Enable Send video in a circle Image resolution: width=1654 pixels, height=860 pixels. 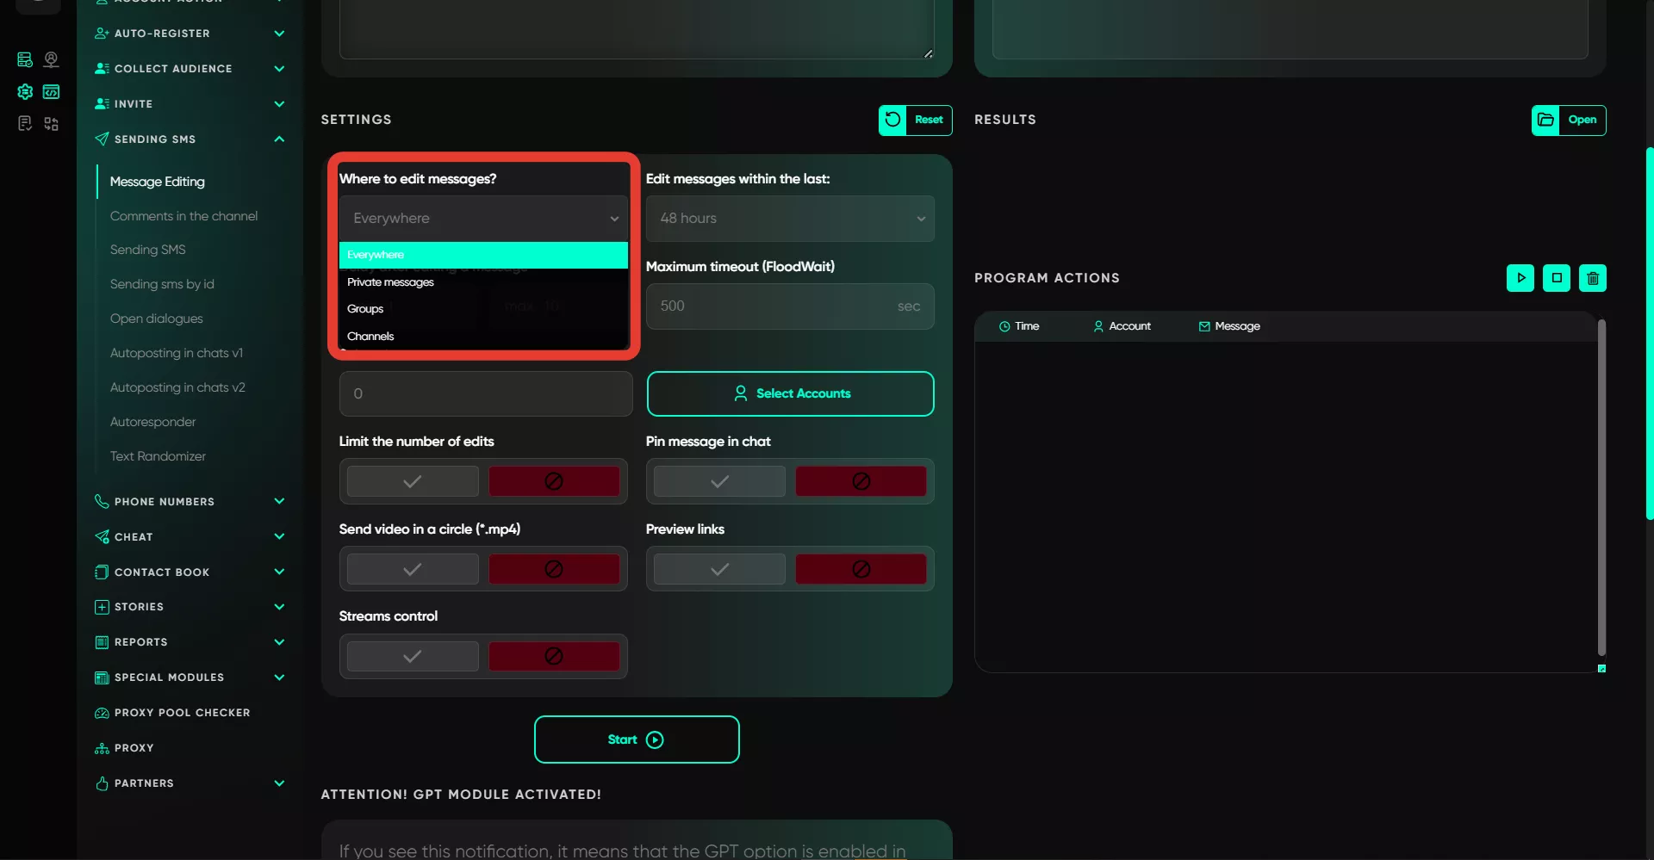pyautogui.click(x=413, y=569)
